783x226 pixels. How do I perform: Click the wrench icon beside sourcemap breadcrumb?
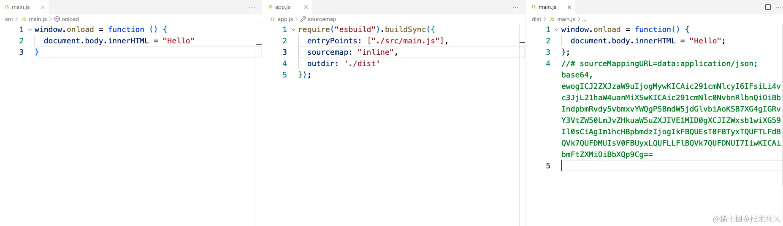point(303,19)
